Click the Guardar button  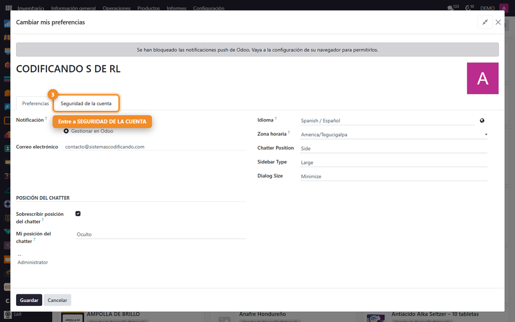29,300
